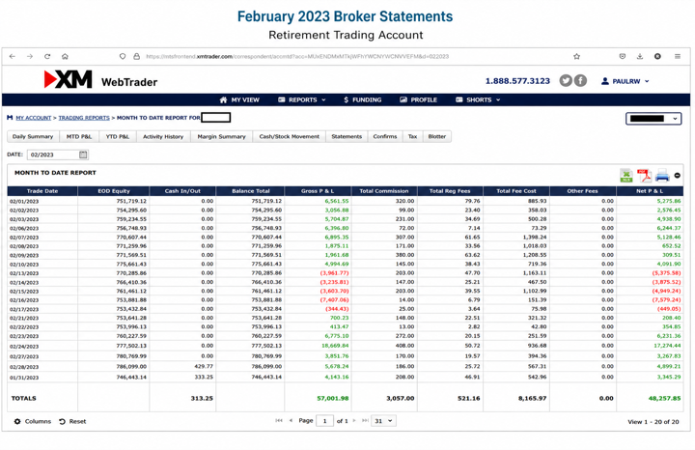Switch to Confirms tab
Viewport: 695px width, 450px height.
click(x=385, y=136)
